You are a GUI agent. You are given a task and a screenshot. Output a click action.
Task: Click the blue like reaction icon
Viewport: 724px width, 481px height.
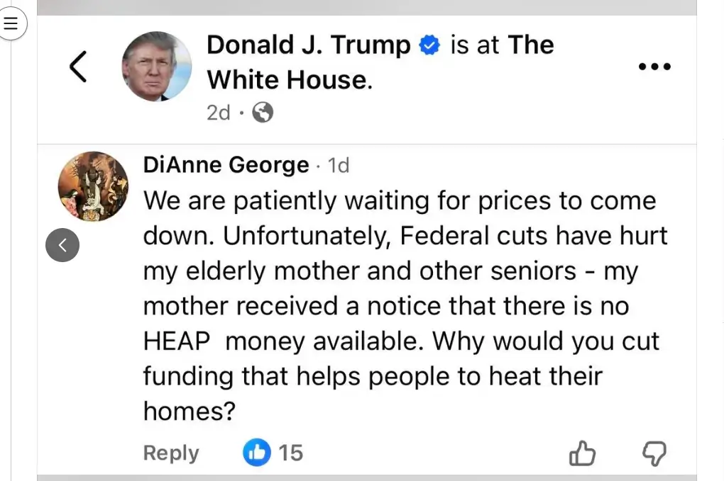click(256, 452)
